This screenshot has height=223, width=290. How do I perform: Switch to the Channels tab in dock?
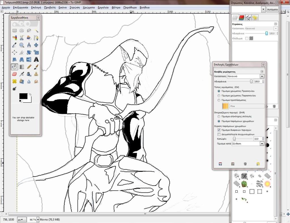[x=242, y=18]
